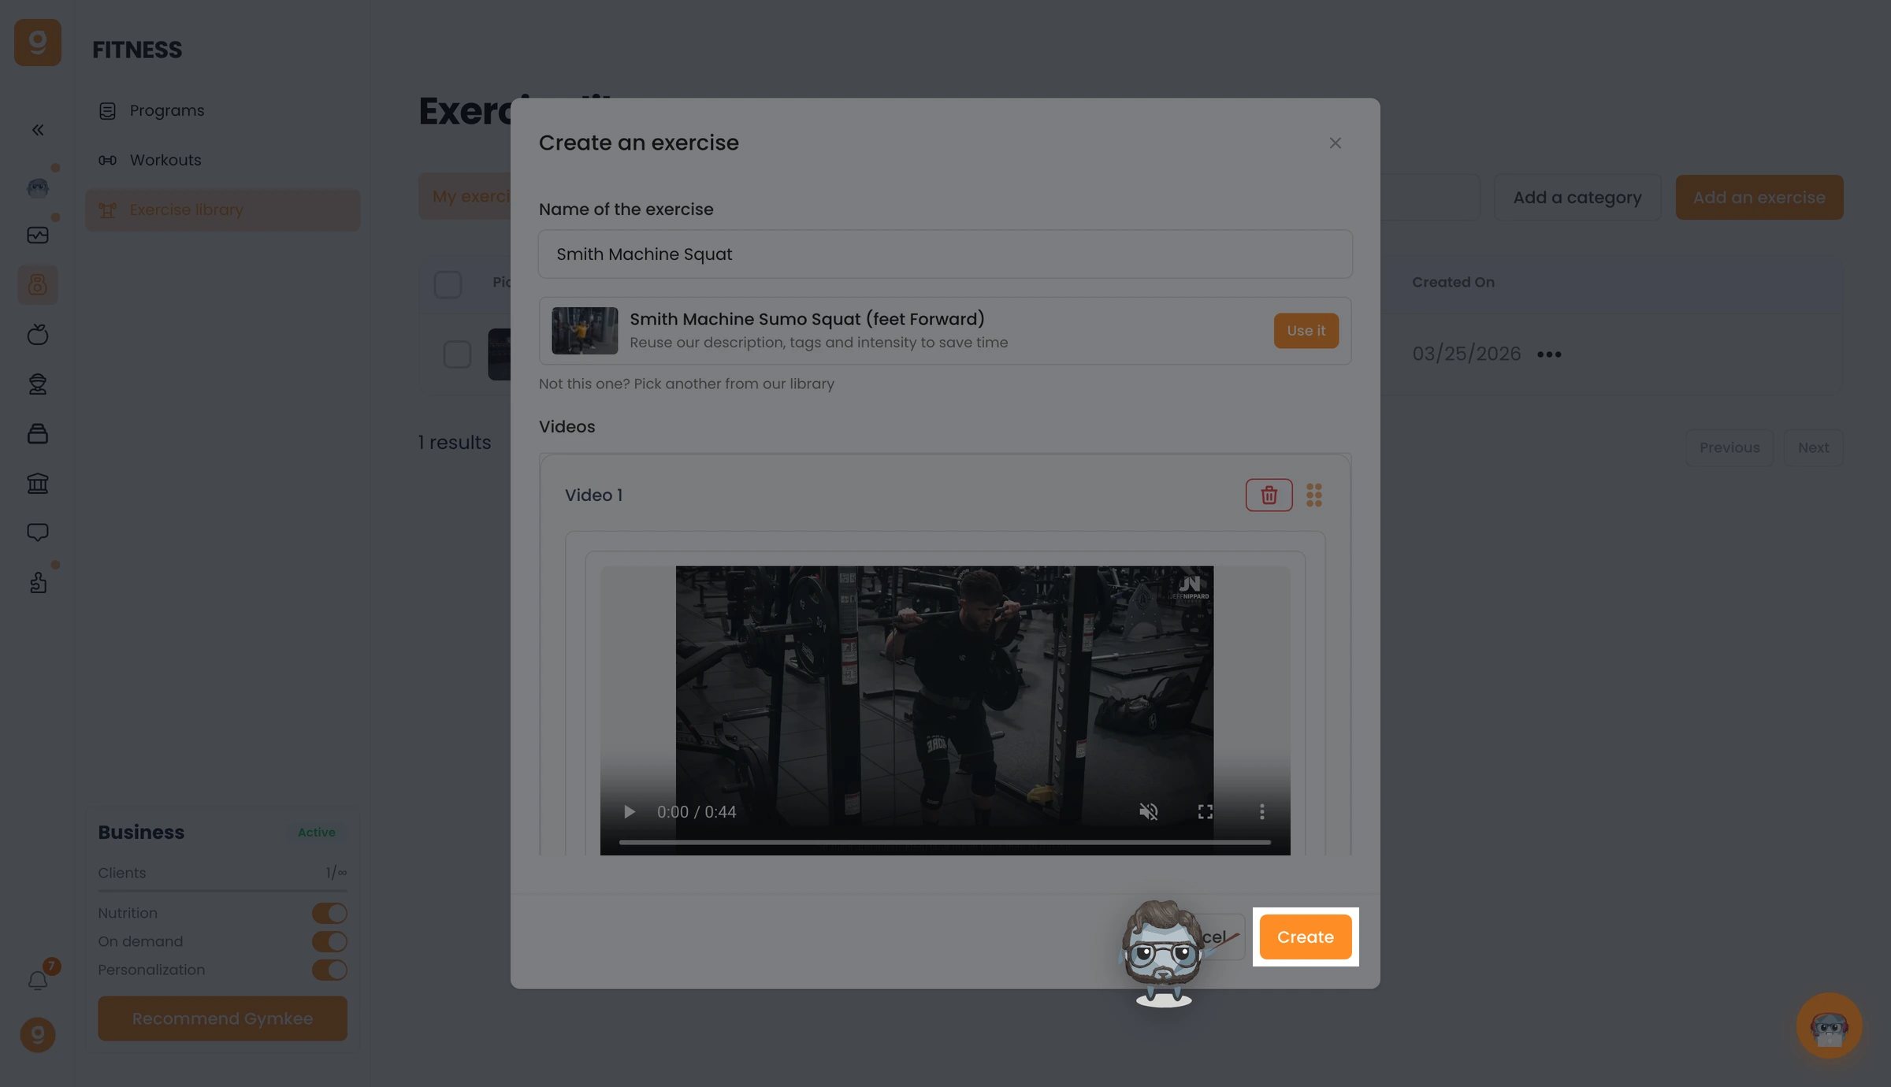The height and width of the screenshot is (1087, 1891).
Task: Open the puzzle piece integrations icon
Action: 38,582
